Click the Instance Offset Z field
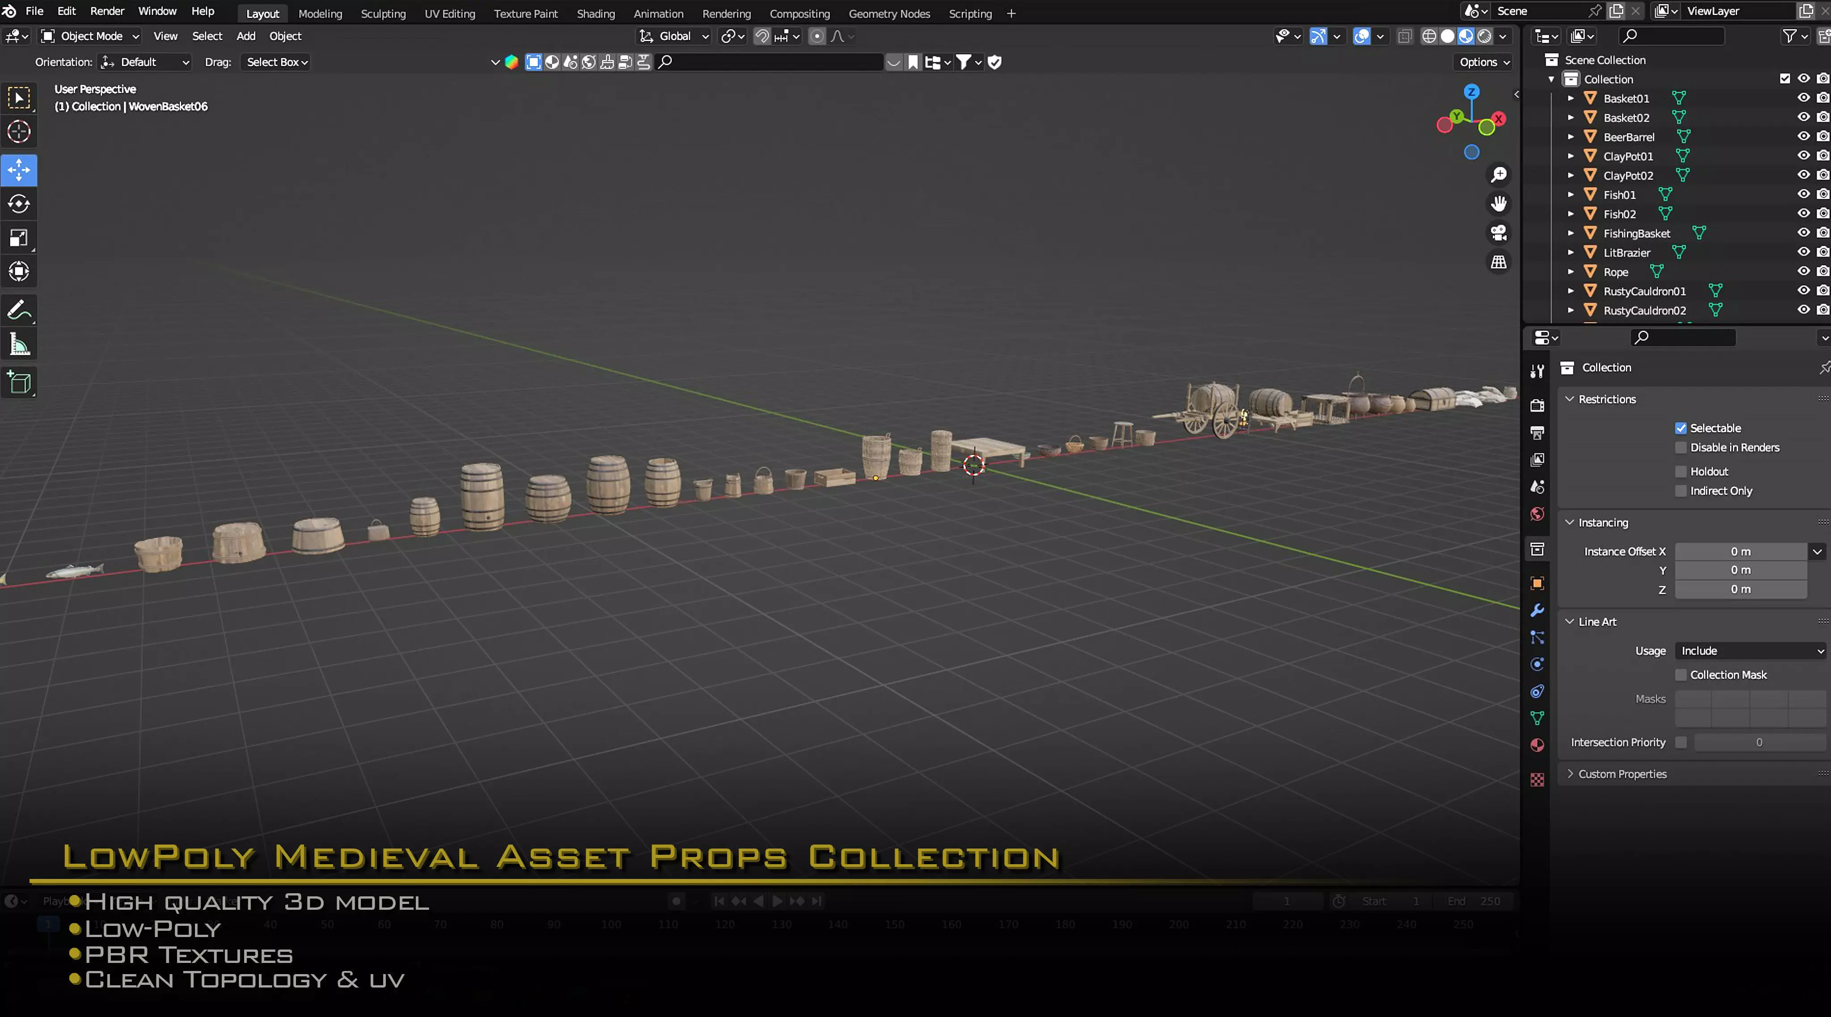This screenshot has width=1831, height=1017. pos(1740,589)
